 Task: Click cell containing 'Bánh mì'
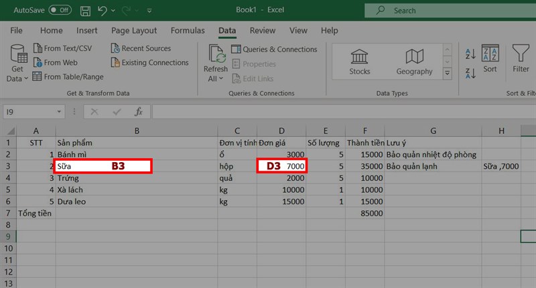point(137,155)
